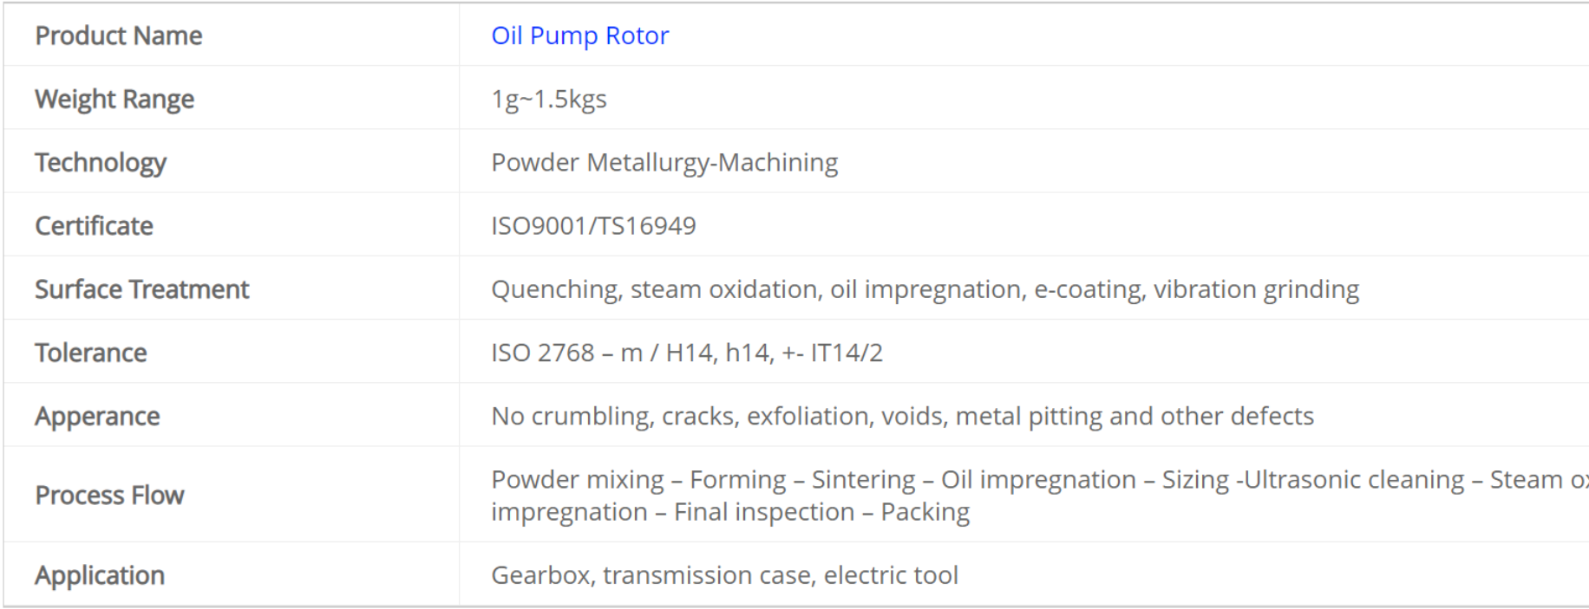Click the ISO9001/TS16949 certificate value
This screenshot has height=609, width=1589.
pyautogui.click(x=593, y=226)
